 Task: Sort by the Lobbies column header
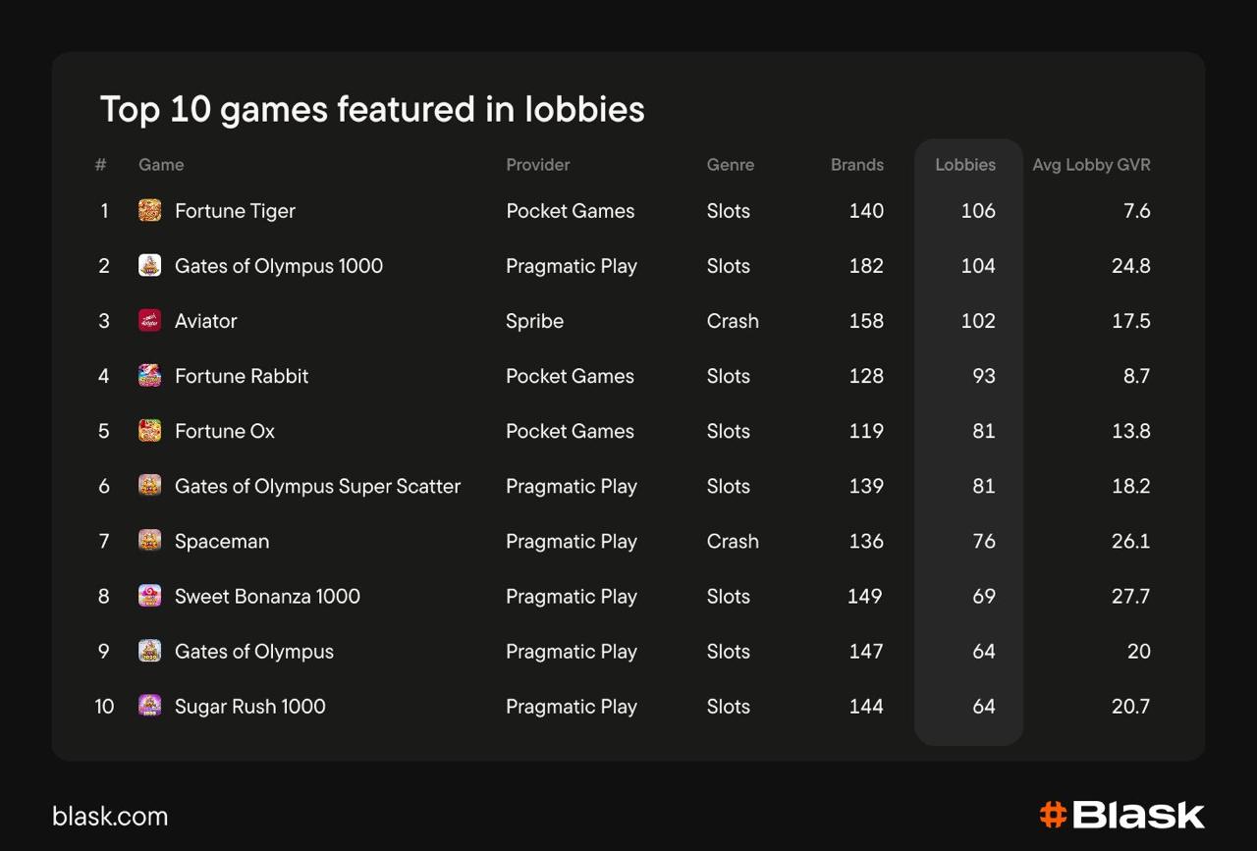[x=964, y=165]
